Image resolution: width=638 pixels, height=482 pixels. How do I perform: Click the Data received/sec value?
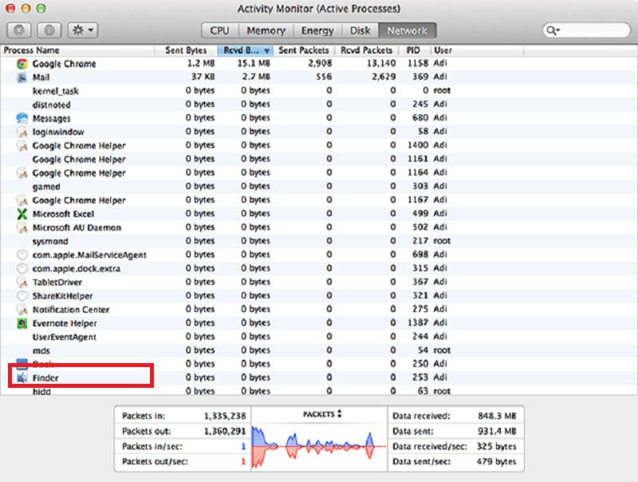tap(496, 447)
